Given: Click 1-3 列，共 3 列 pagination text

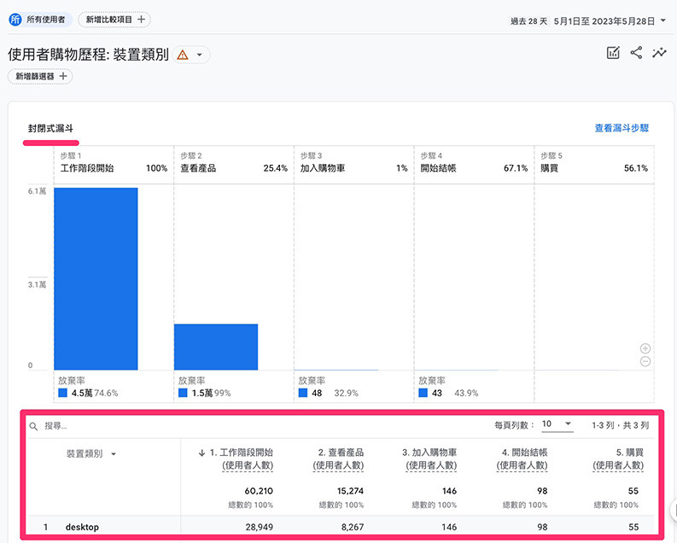Looking at the screenshot, I should tap(620, 425).
